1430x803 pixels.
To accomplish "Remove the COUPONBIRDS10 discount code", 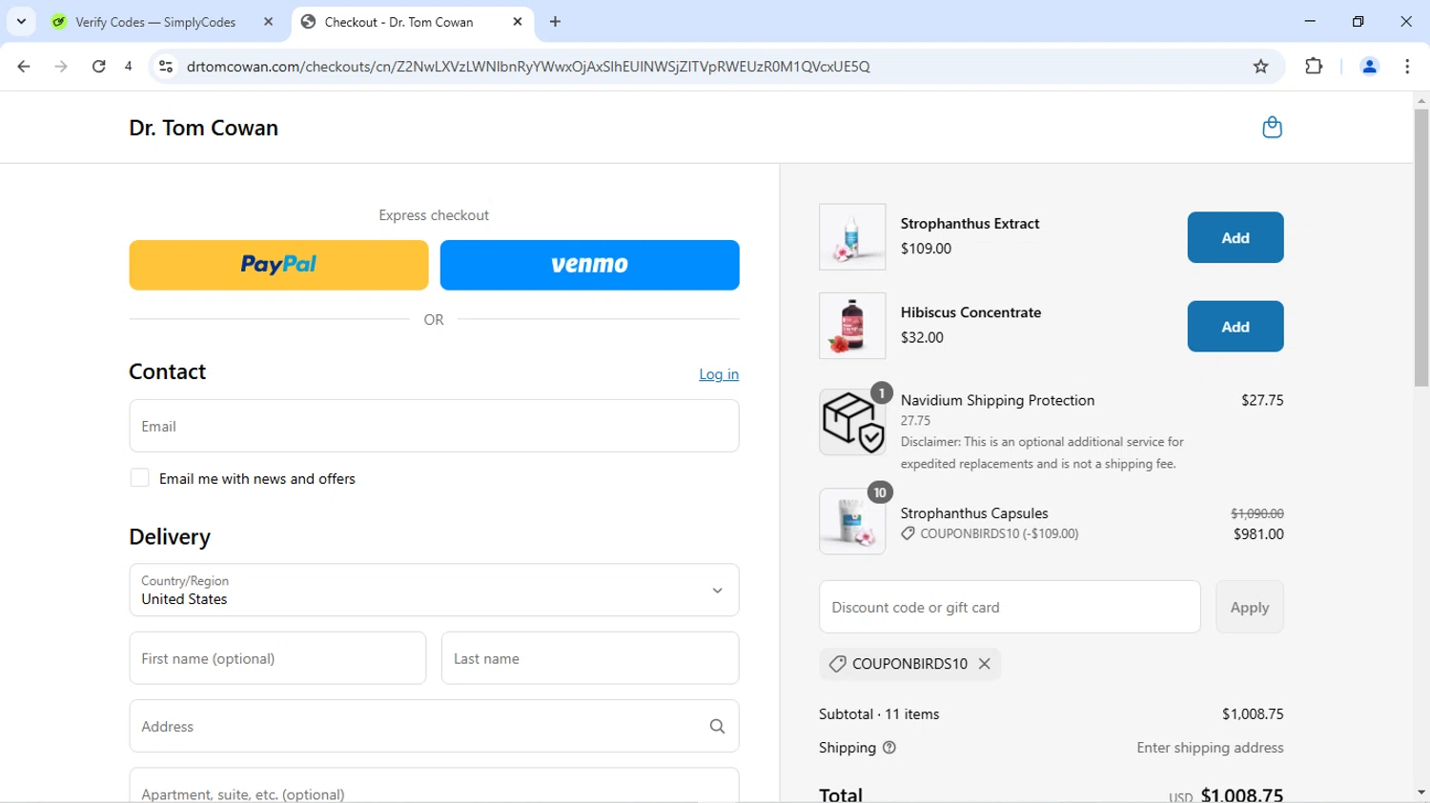I will [985, 664].
